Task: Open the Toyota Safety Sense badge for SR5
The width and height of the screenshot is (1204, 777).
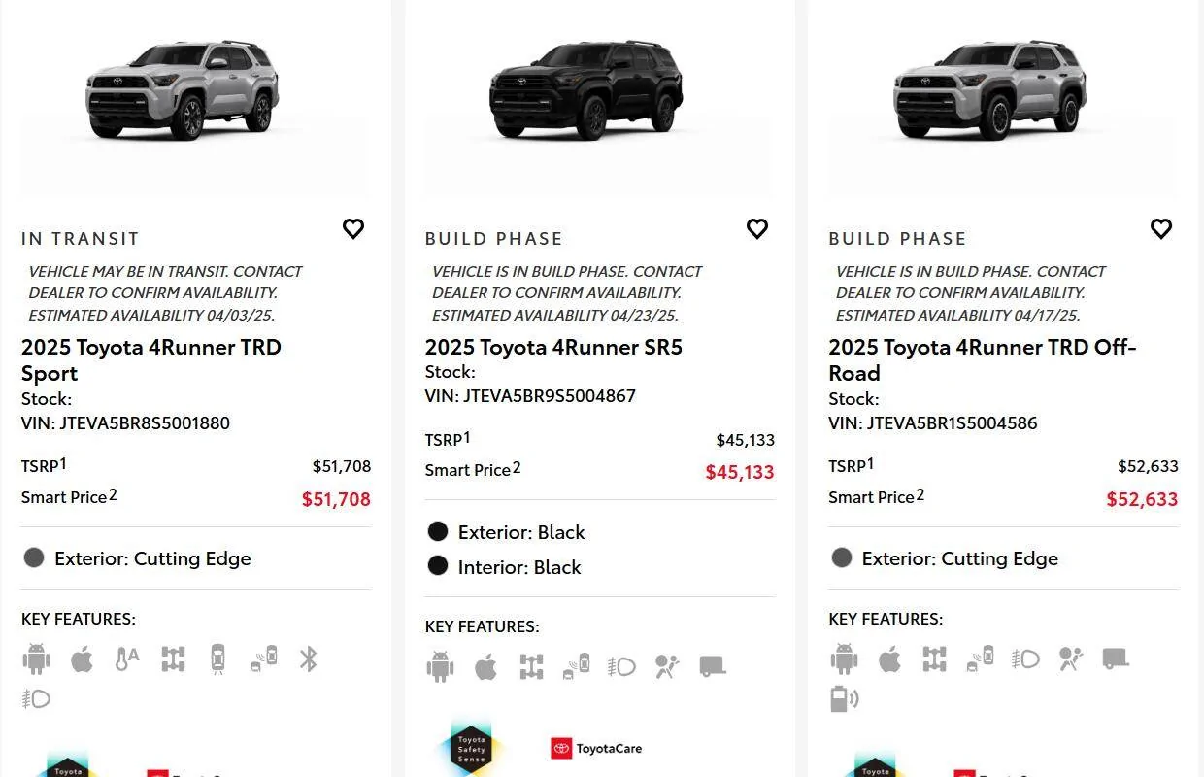Action: pos(470,748)
